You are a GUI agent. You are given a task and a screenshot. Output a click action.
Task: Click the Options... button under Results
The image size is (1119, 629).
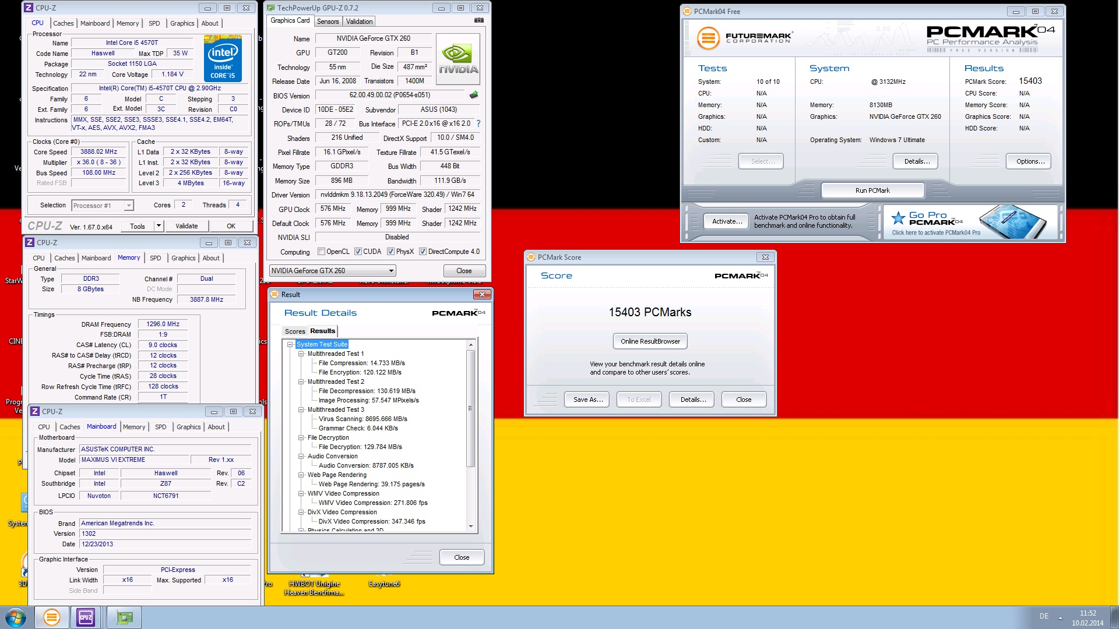coord(1030,161)
